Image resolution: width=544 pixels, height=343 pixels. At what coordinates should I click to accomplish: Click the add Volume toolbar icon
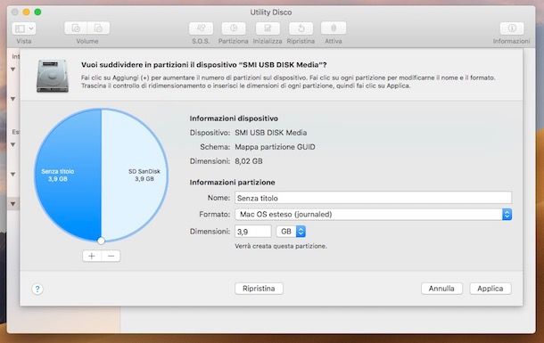(76, 29)
